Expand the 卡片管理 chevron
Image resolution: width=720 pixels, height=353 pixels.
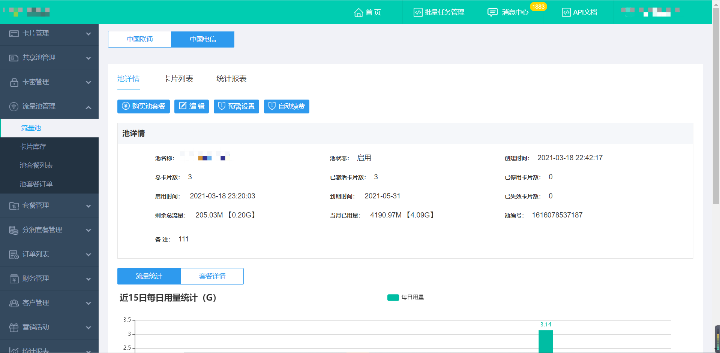point(88,34)
